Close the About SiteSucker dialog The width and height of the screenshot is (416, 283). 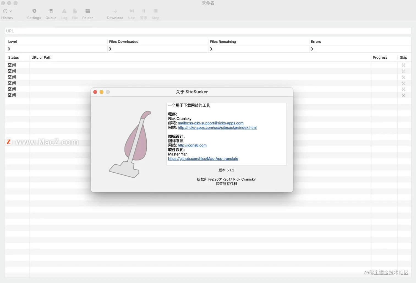click(x=95, y=92)
